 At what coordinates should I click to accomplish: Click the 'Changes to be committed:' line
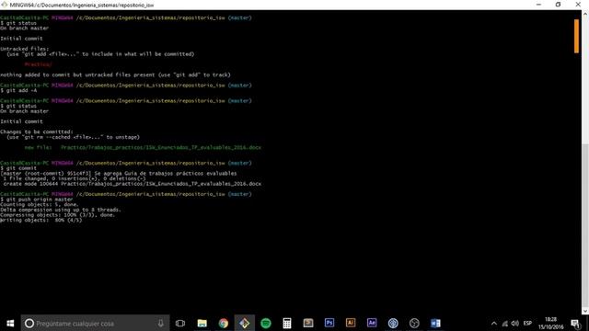pyautogui.click(x=37, y=131)
